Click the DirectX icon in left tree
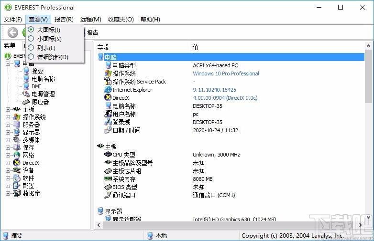The image size is (374, 241). (x=17, y=163)
